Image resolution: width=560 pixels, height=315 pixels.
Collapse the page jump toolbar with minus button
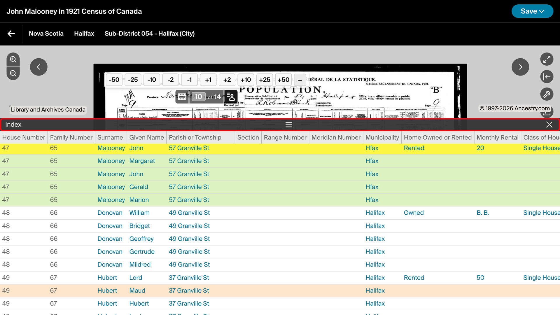point(300,80)
